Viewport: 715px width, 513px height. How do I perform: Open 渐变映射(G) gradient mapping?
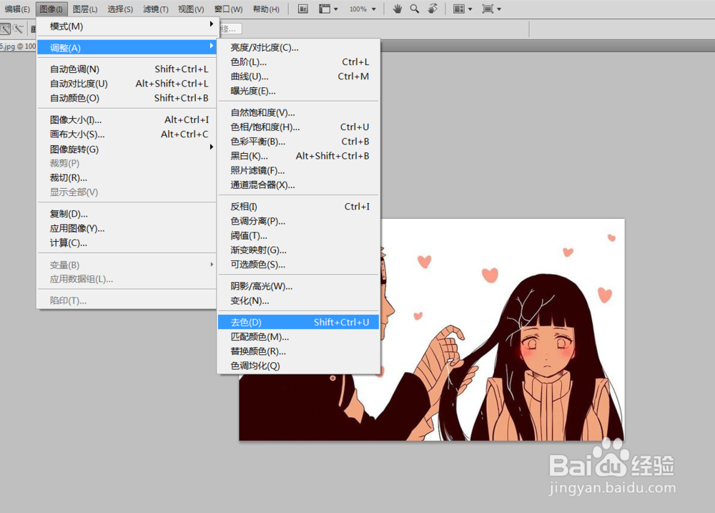pyautogui.click(x=257, y=250)
